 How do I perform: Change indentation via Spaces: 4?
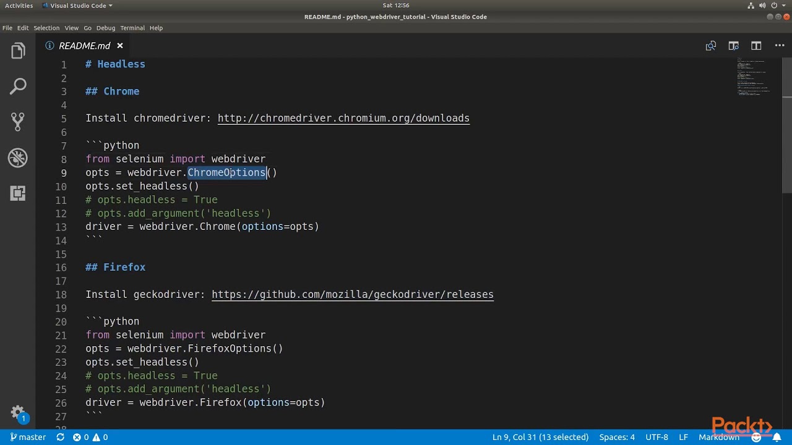click(x=617, y=437)
